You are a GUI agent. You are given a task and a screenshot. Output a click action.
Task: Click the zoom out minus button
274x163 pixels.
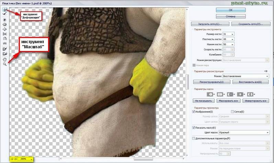coord(12,159)
